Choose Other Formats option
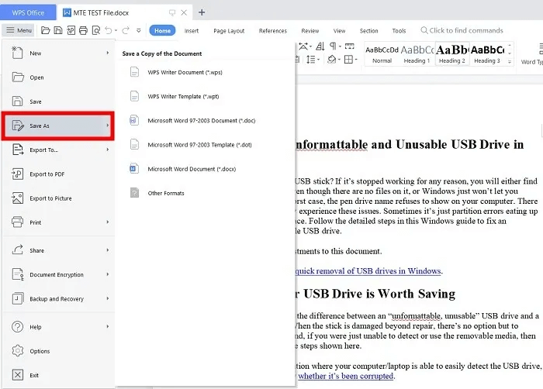 [x=205, y=193]
